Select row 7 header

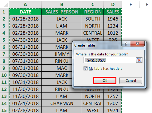point(4,54)
